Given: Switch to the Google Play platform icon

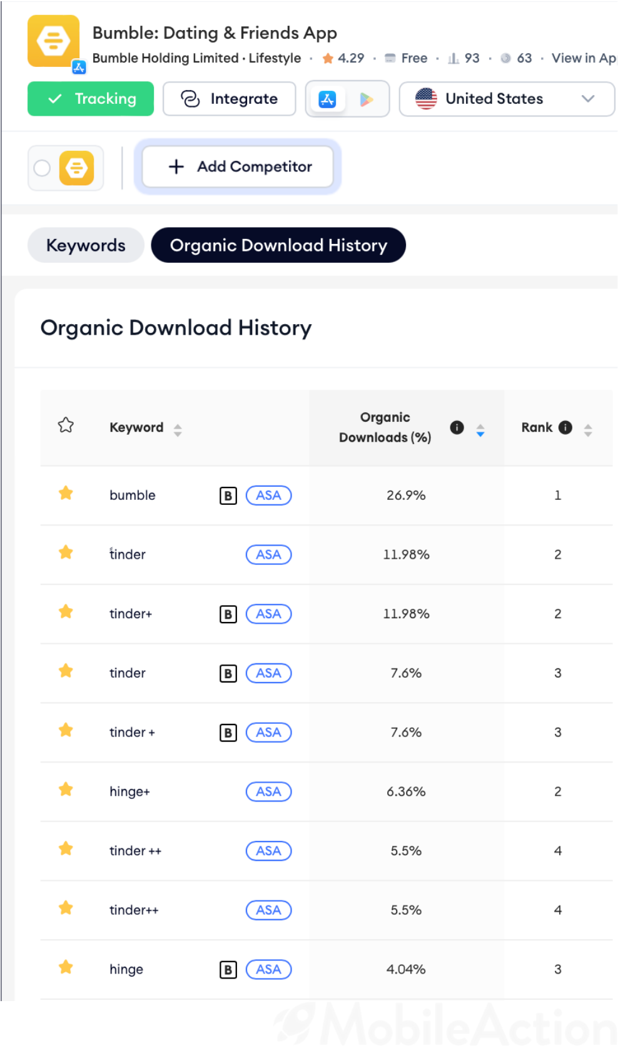Looking at the screenshot, I should tap(367, 99).
